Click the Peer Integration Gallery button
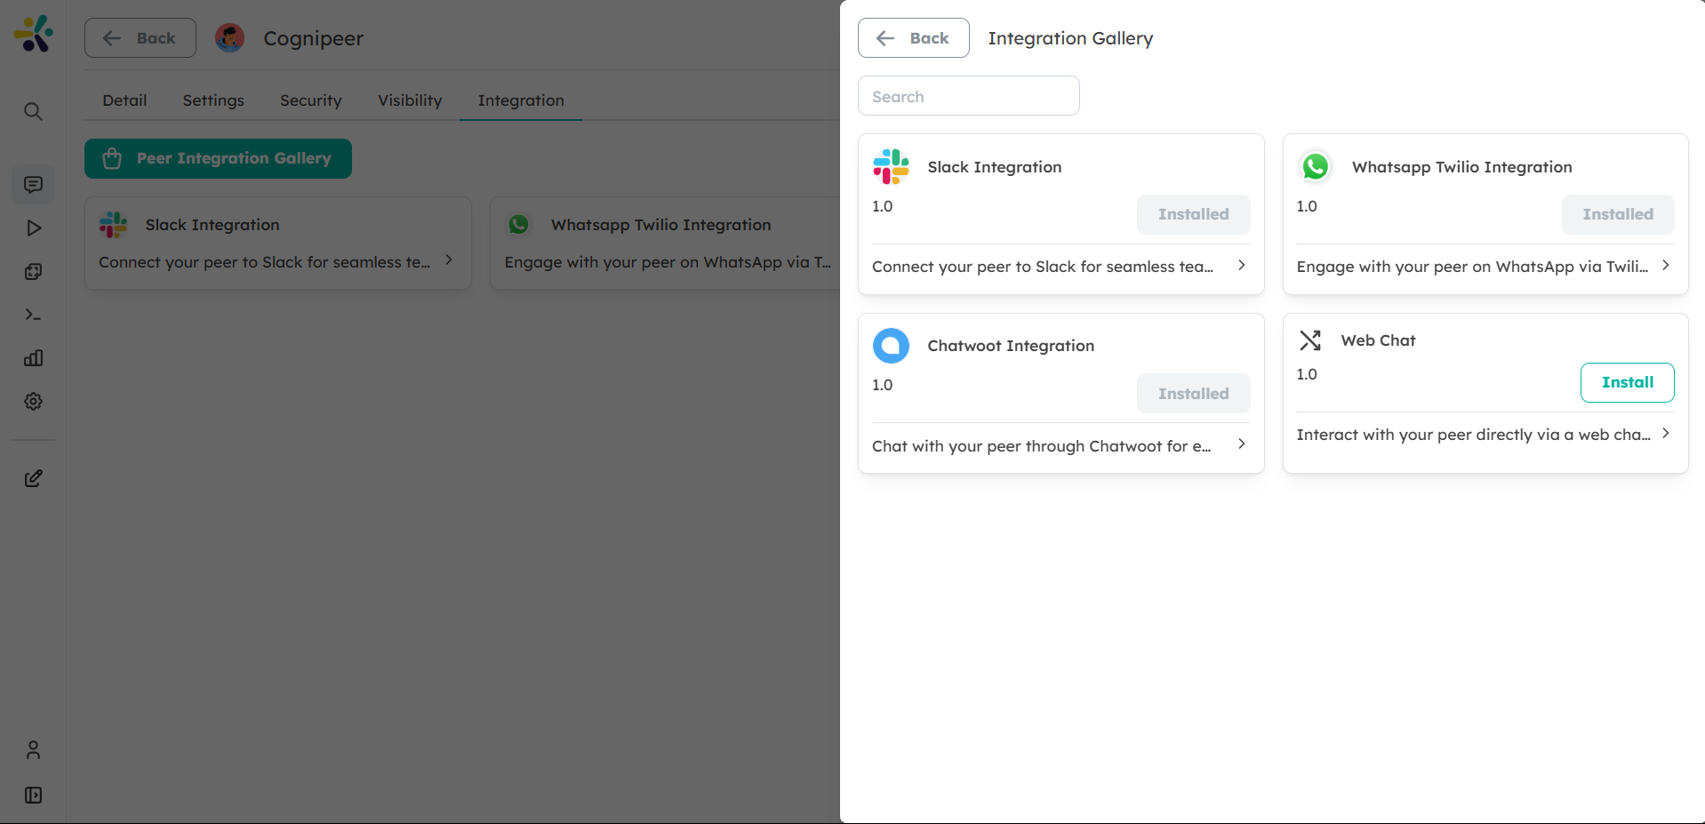The height and width of the screenshot is (824, 1705). (218, 158)
